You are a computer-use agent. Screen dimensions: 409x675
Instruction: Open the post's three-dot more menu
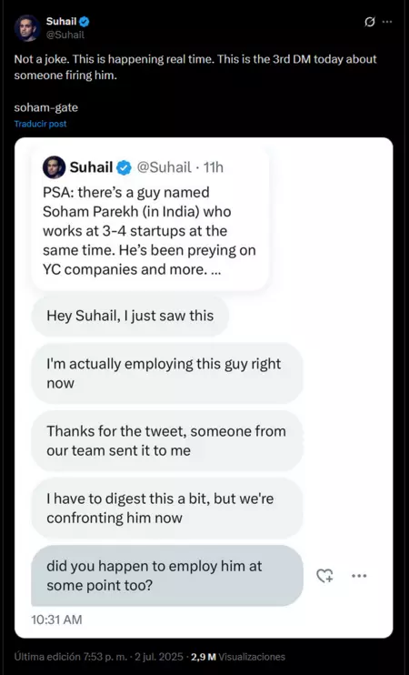[x=387, y=22]
